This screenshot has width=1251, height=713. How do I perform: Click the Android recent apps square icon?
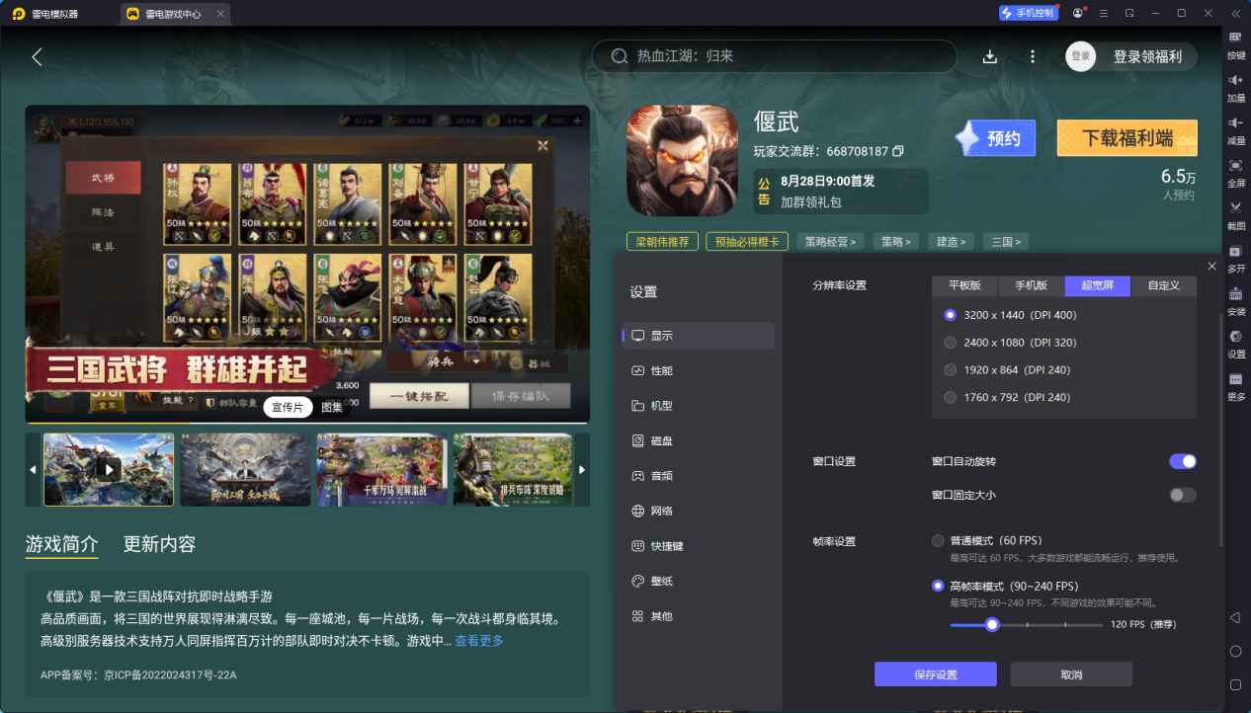click(x=1235, y=684)
